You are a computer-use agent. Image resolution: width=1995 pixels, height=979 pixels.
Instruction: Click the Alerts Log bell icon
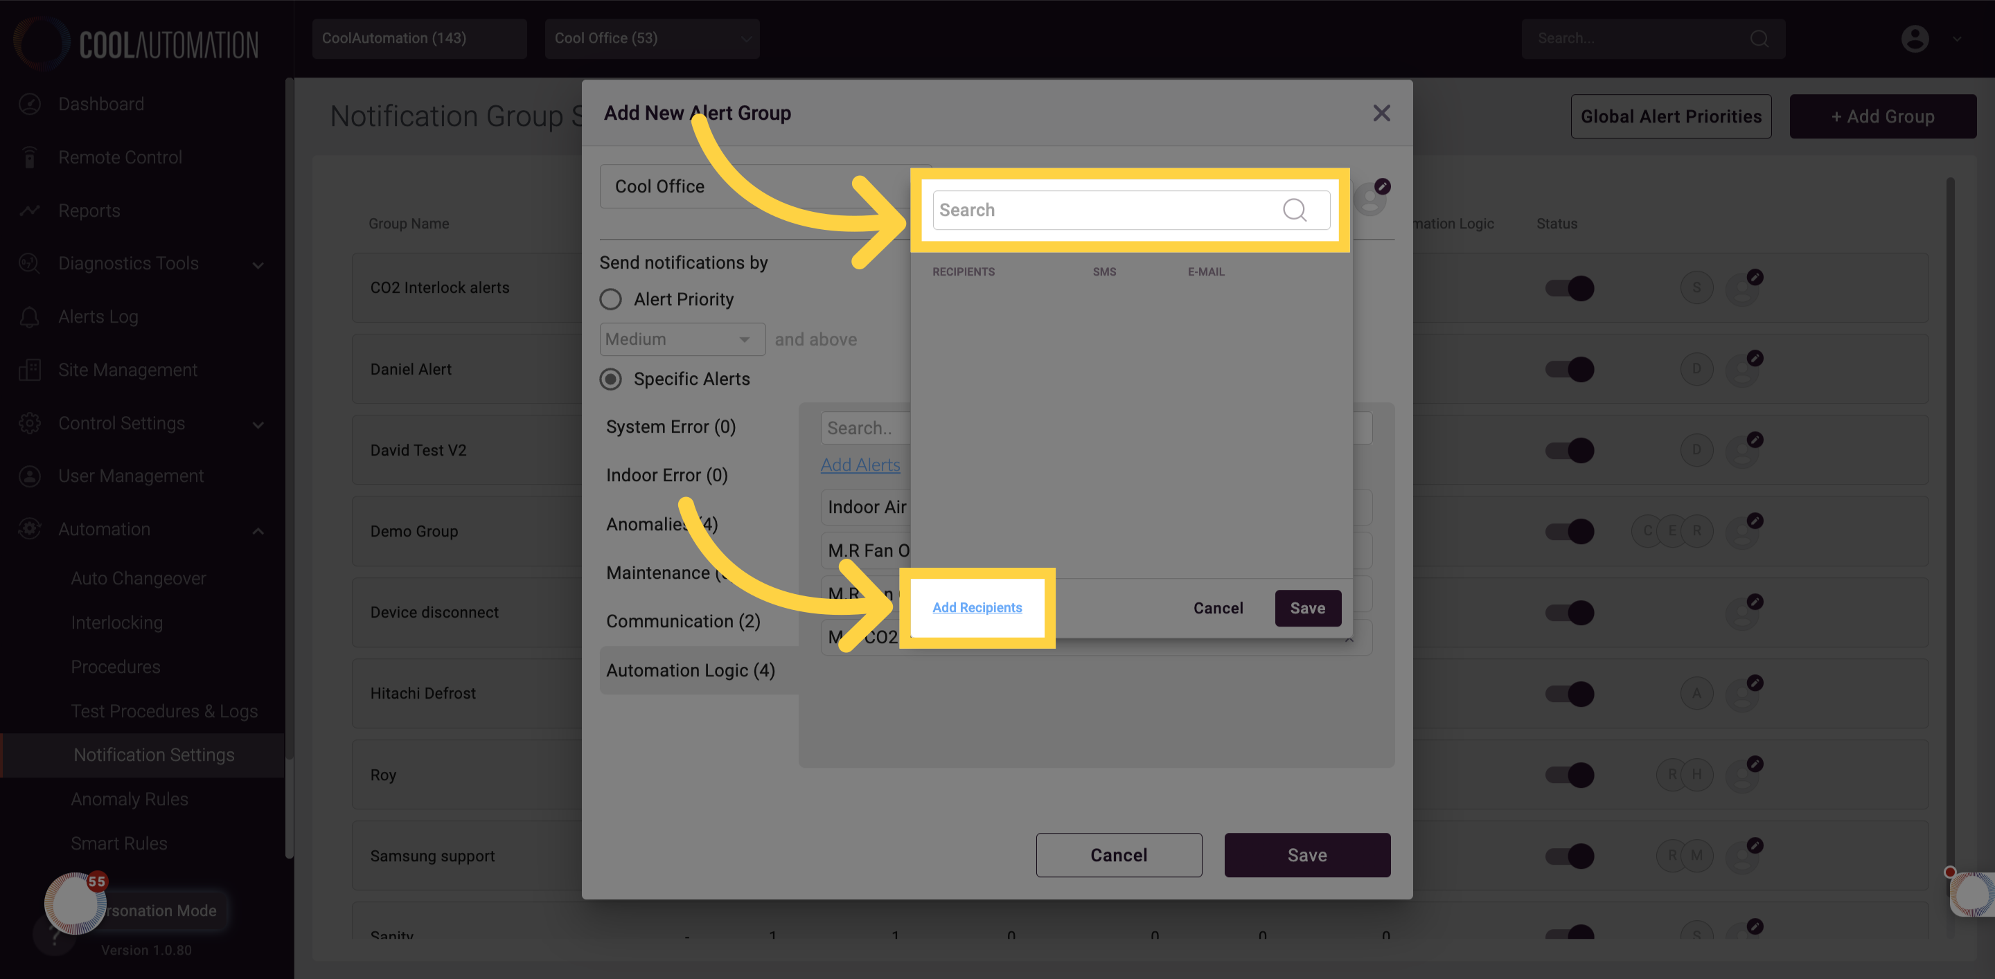[29, 316]
